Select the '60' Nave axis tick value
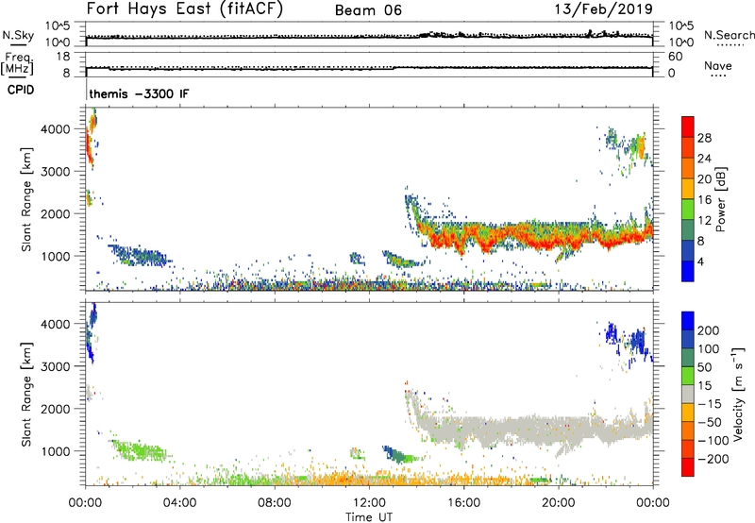The width and height of the screenshot is (755, 523). [676, 57]
